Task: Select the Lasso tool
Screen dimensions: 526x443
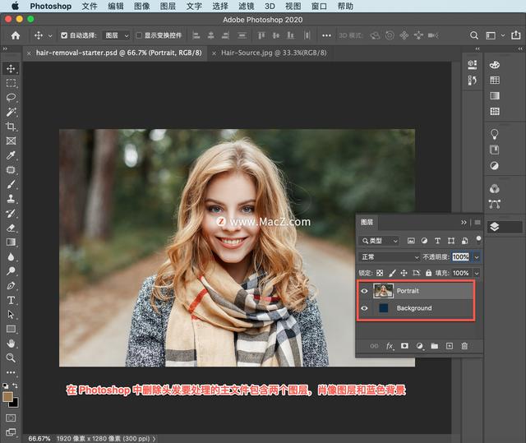Action: 11,97
